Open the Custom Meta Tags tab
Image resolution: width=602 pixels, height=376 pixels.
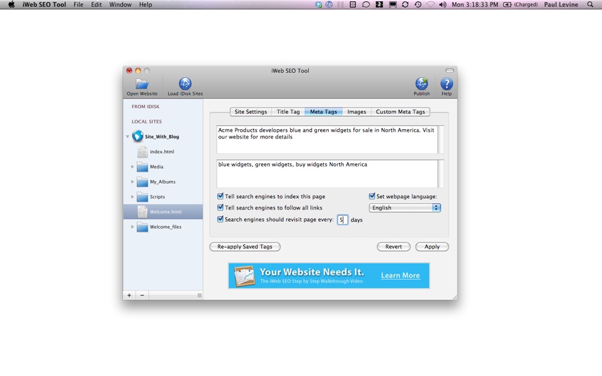[x=400, y=111]
